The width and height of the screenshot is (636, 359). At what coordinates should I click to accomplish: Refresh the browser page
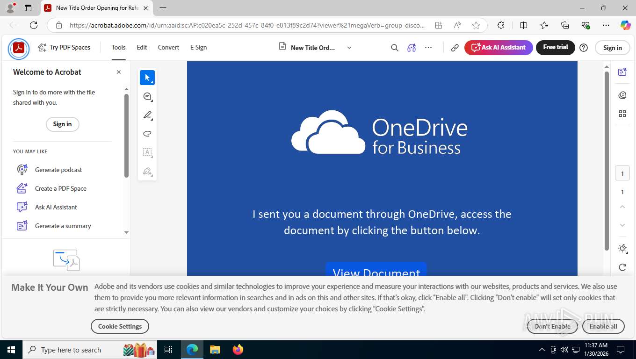pos(34,25)
